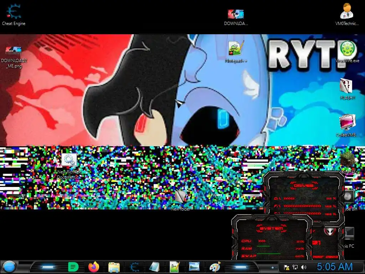Click the CPU 21% value
Viewport: 365px width, 274px height.
click(x=300, y=242)
